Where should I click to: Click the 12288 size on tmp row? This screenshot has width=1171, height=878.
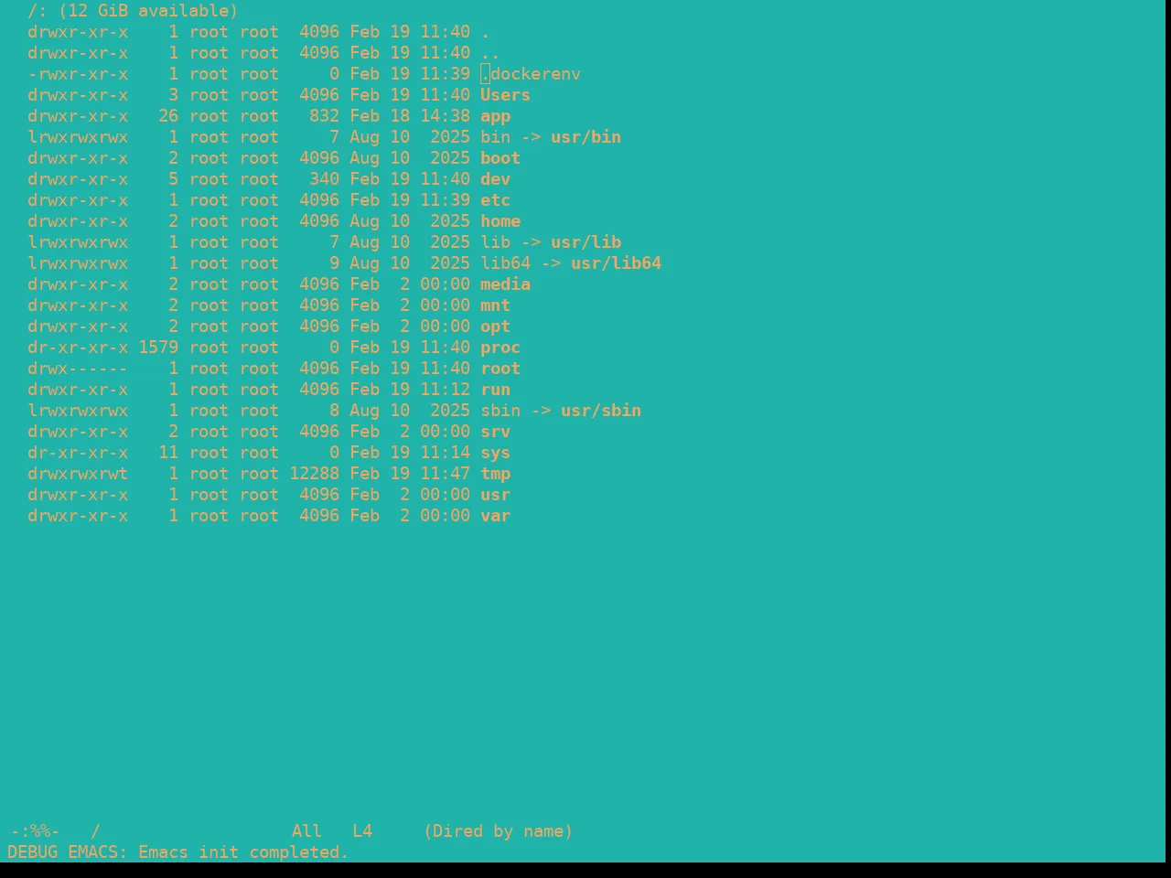[314, 474]
